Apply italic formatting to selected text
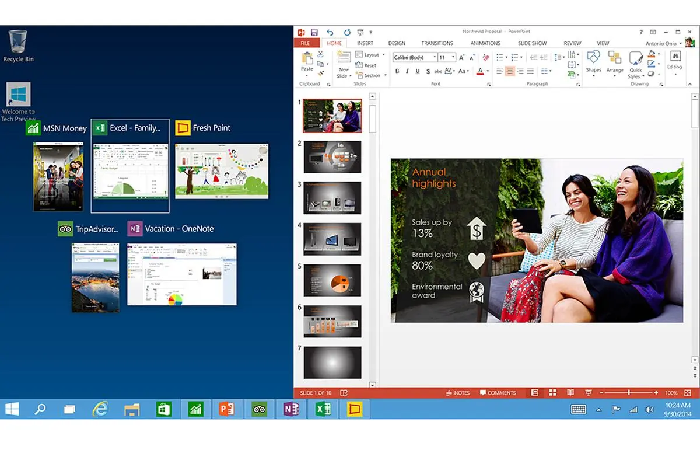This screenshot has width=700, height=467. [407, 71]
